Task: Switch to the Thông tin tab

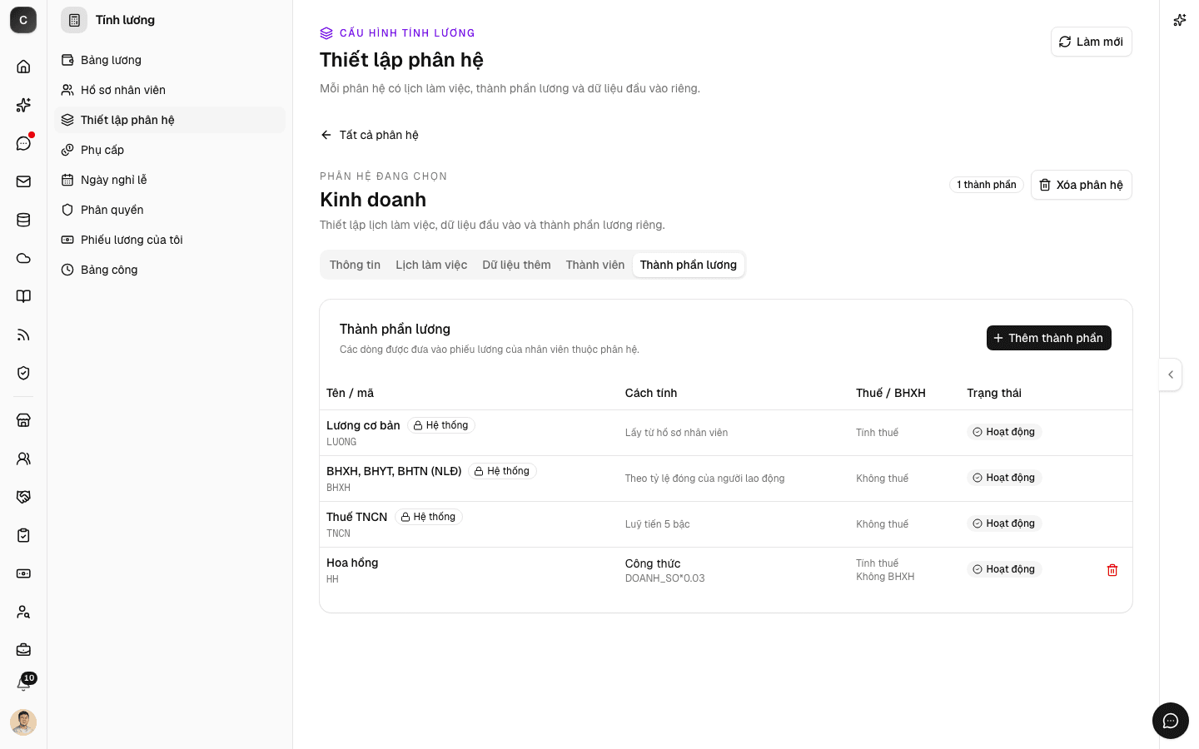Action: (355, 265)
